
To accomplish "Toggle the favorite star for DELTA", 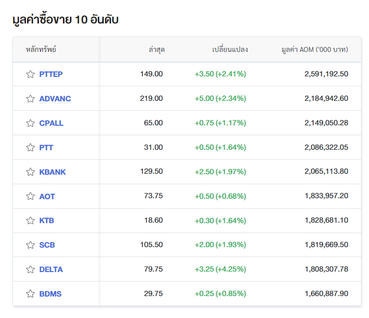I will coord(30,269).
